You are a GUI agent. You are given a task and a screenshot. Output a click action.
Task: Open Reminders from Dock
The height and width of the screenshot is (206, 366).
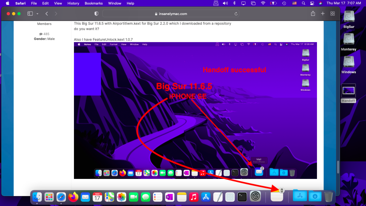point(157,197)
